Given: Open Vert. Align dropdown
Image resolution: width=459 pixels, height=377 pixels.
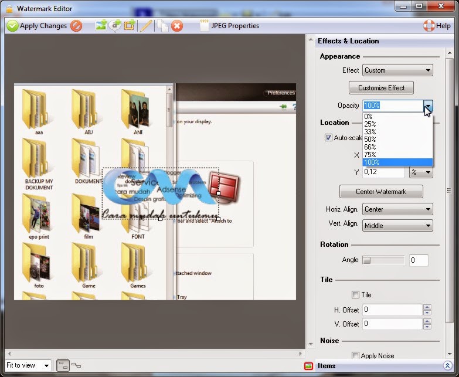Looking at the screenshot, I should [397, 226].
